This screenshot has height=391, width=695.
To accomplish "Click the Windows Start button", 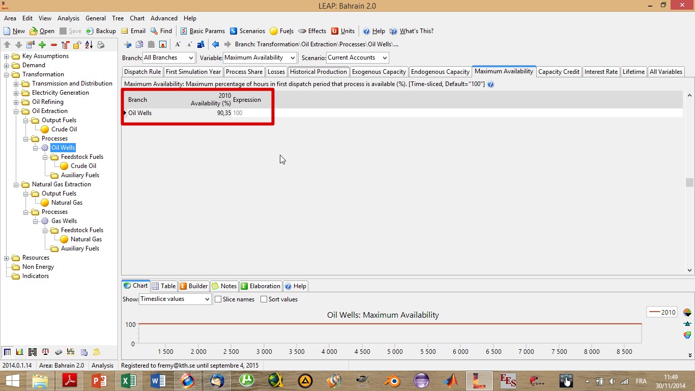I will tap(13, 380).
